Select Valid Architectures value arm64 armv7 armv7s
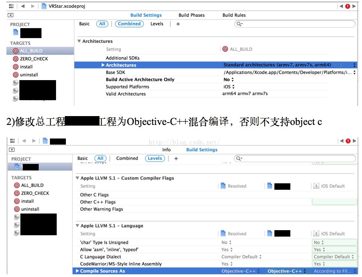The width and height of the screenshot is (362, 277). (x=245, y=94)
